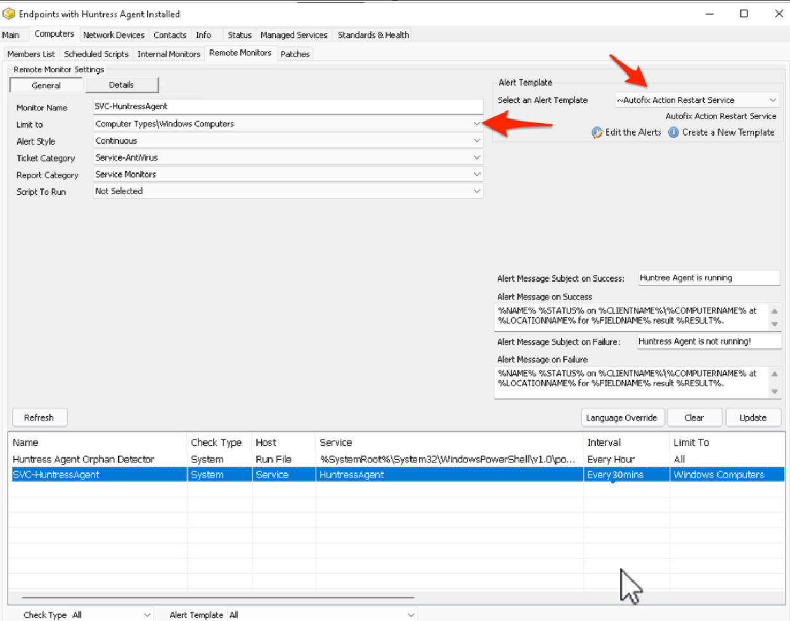Click the Monitor Name input field
Viewport: 790px width, 621px height.
[x=288, y=107]
